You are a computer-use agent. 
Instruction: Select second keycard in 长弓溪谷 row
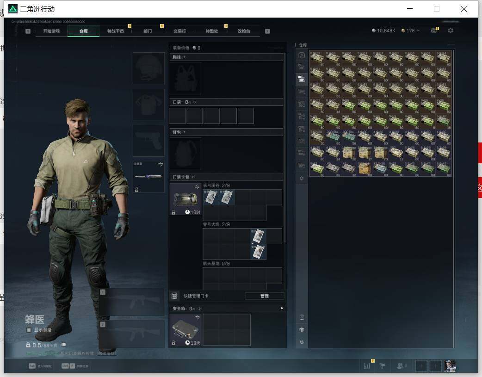pos(227,197)
